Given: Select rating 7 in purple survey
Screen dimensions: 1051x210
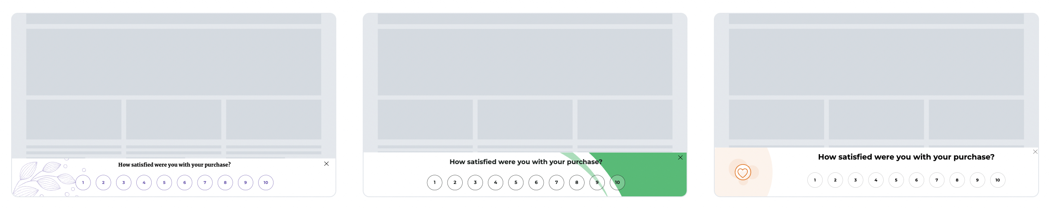Looking at the screenshot, I should click(205, 182).
